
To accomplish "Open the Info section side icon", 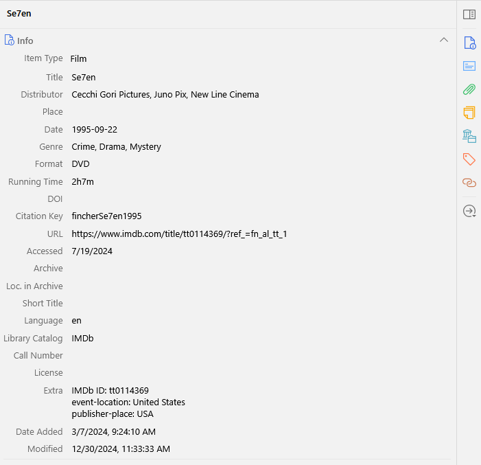I will (x=469, y=43).
